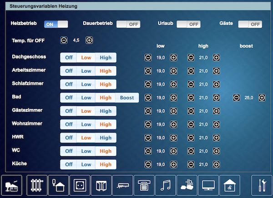Open the house ventilation fan icon
The width and height of the screenshot is (273, 198).
230,185
